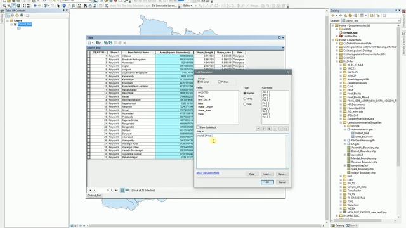
Task: Click List By Source icon in Table Of Contents
Action: 13,15
